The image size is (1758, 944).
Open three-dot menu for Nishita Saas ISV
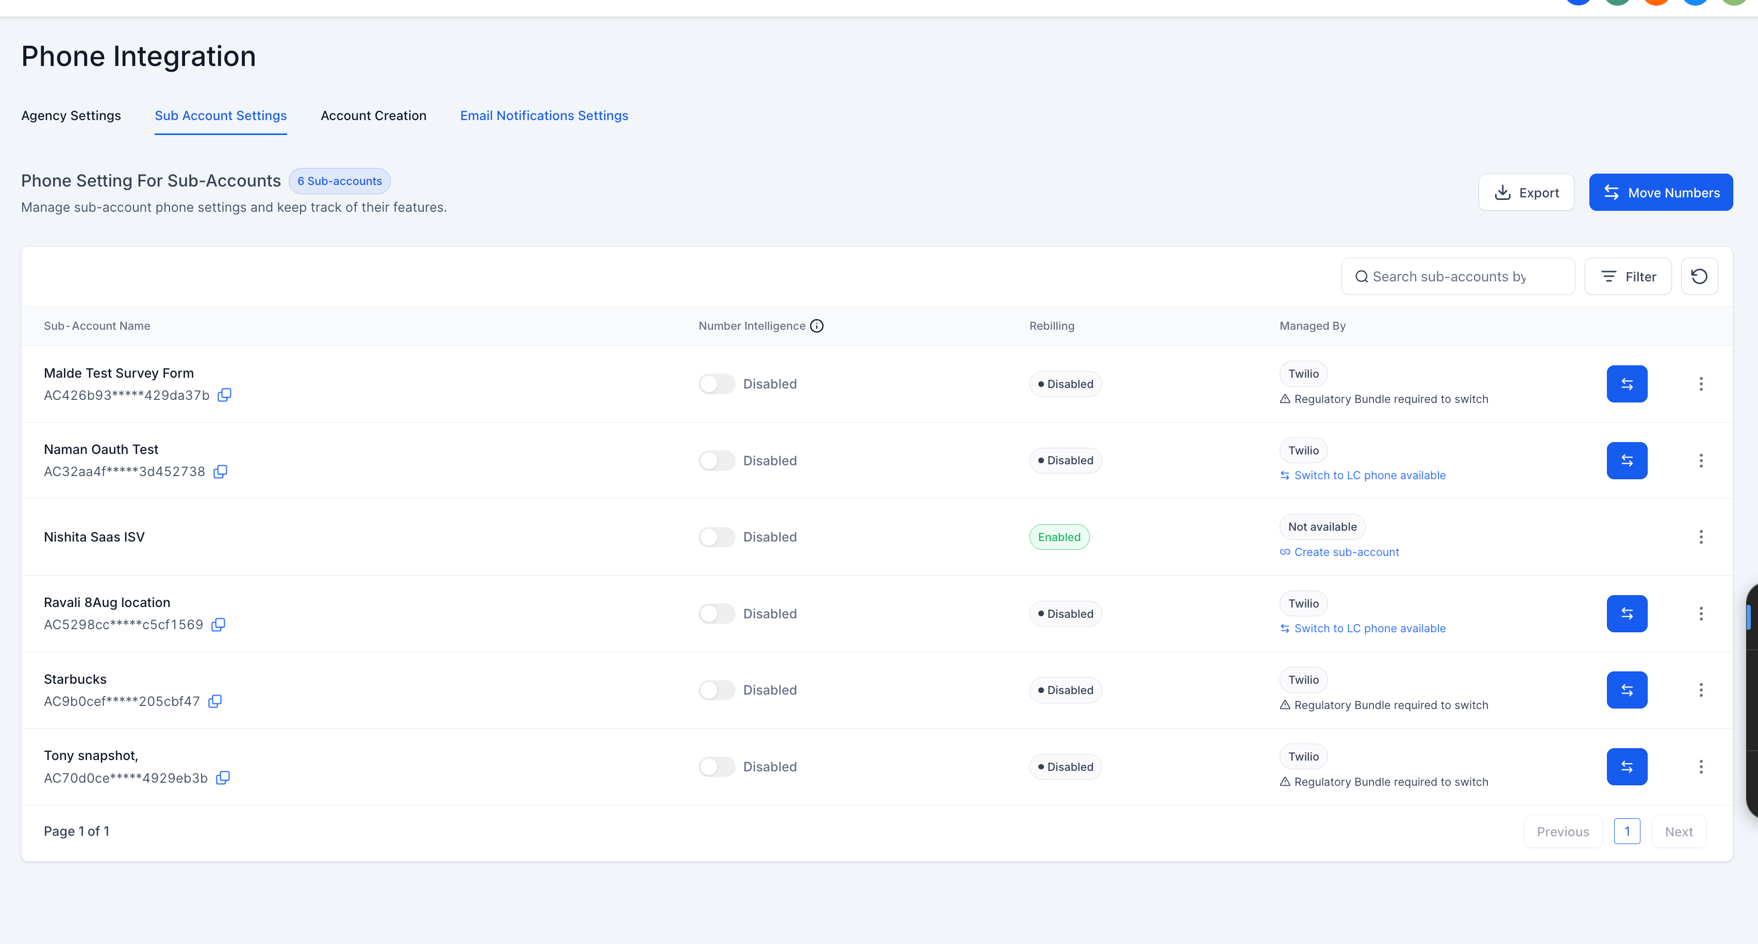pos(1701,537)
